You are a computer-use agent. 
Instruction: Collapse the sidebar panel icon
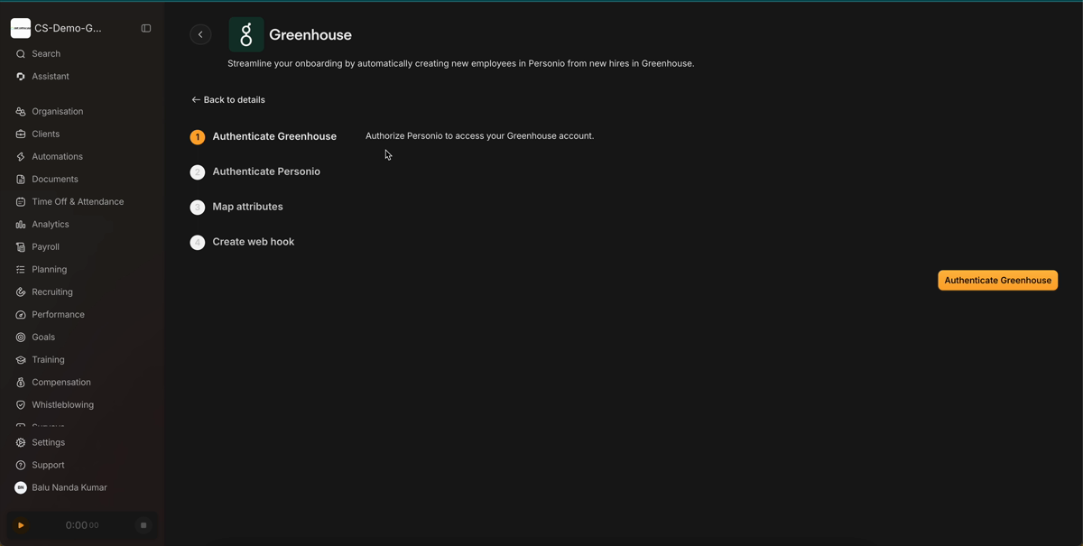[146, 28]
